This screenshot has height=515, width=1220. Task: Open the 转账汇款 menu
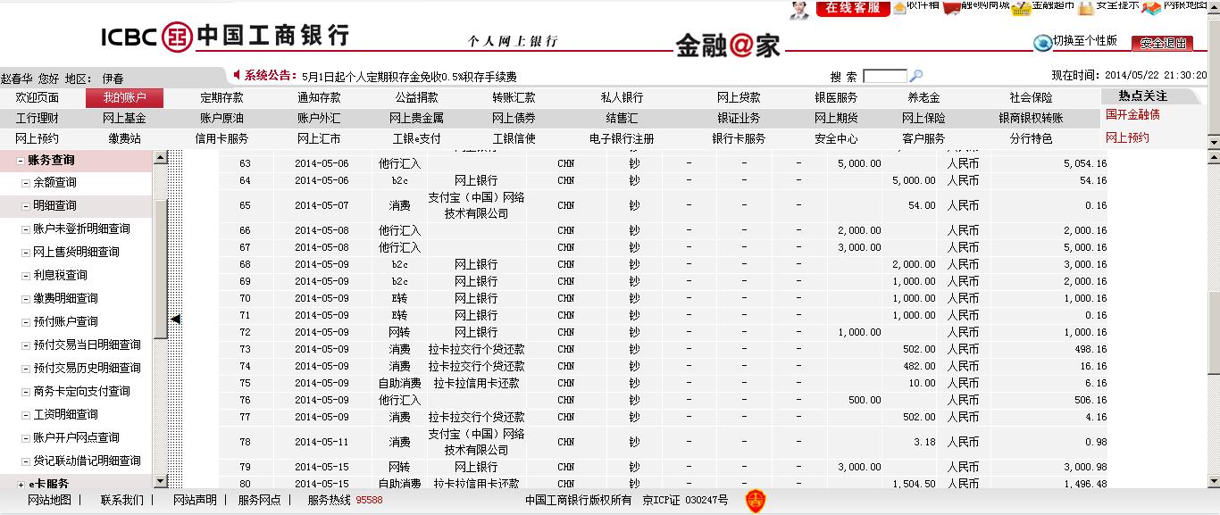[x=514, y=97]
